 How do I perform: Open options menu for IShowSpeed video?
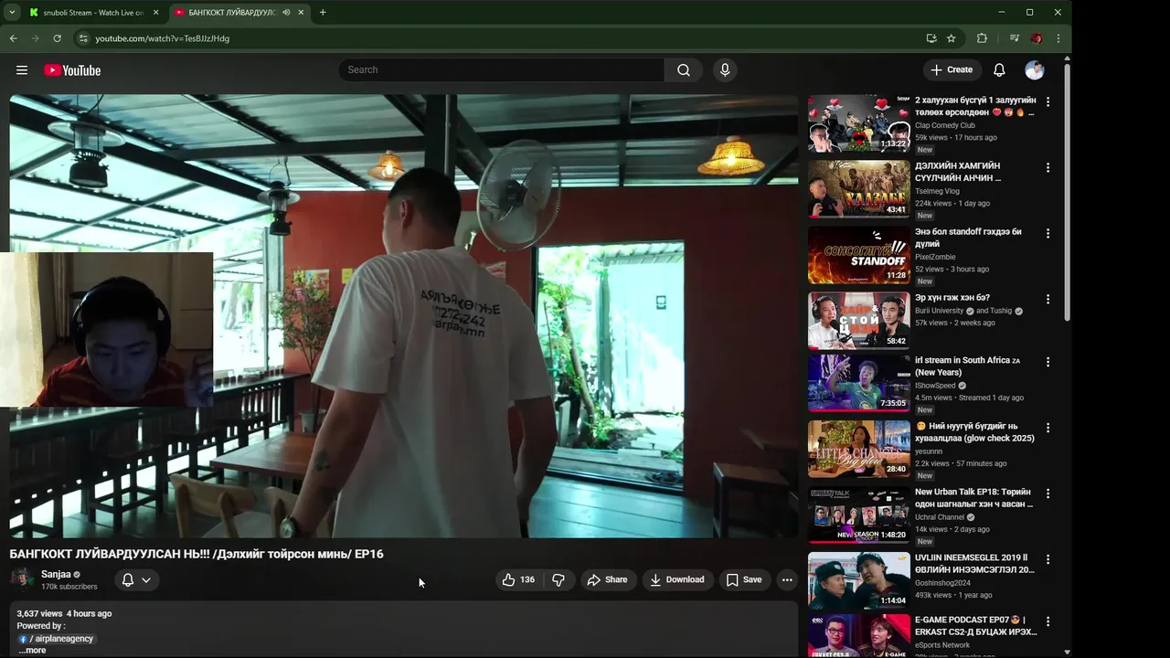(x=1048, y=361)
